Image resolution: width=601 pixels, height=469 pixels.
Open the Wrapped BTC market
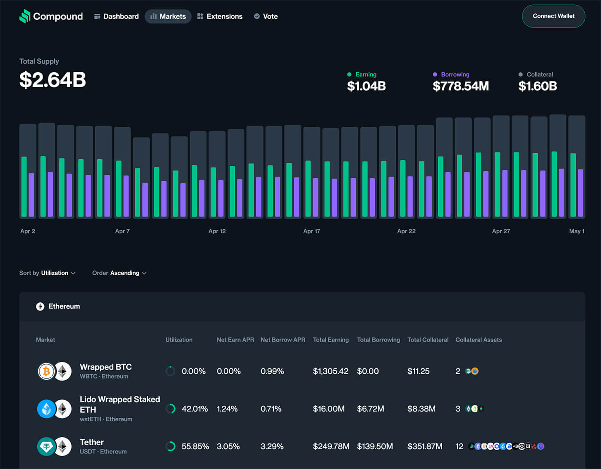pos(106,367)
